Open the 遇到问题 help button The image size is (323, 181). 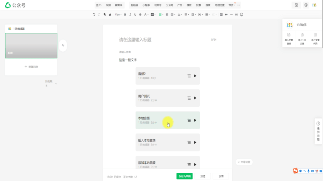(318, 131)
